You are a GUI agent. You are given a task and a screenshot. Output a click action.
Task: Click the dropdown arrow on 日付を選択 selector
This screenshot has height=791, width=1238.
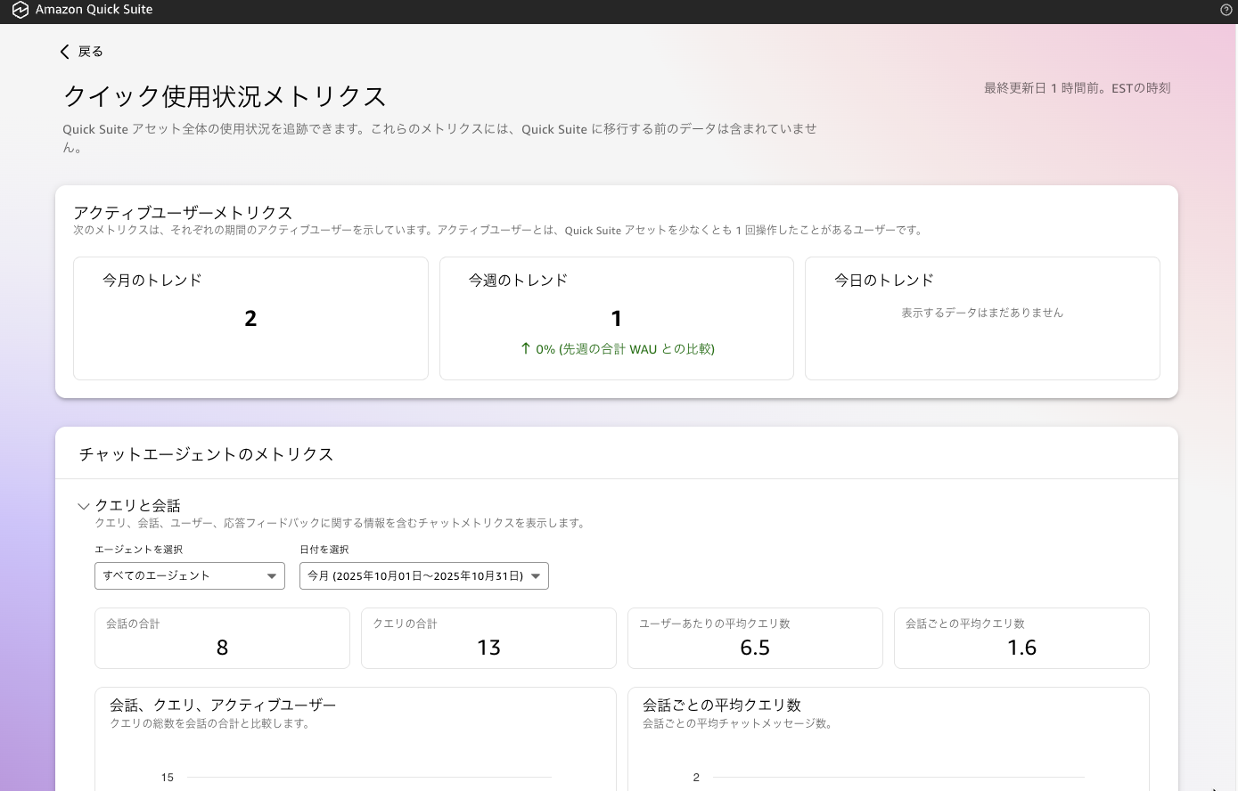point(536,576)
